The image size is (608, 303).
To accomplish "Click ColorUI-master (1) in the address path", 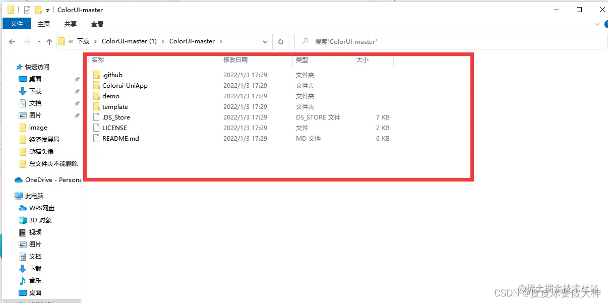I will [130, 42].
